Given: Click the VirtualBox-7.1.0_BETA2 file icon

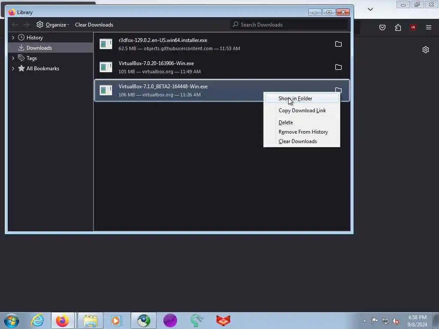Looking at the screenshot, I should tap(106, 90).
